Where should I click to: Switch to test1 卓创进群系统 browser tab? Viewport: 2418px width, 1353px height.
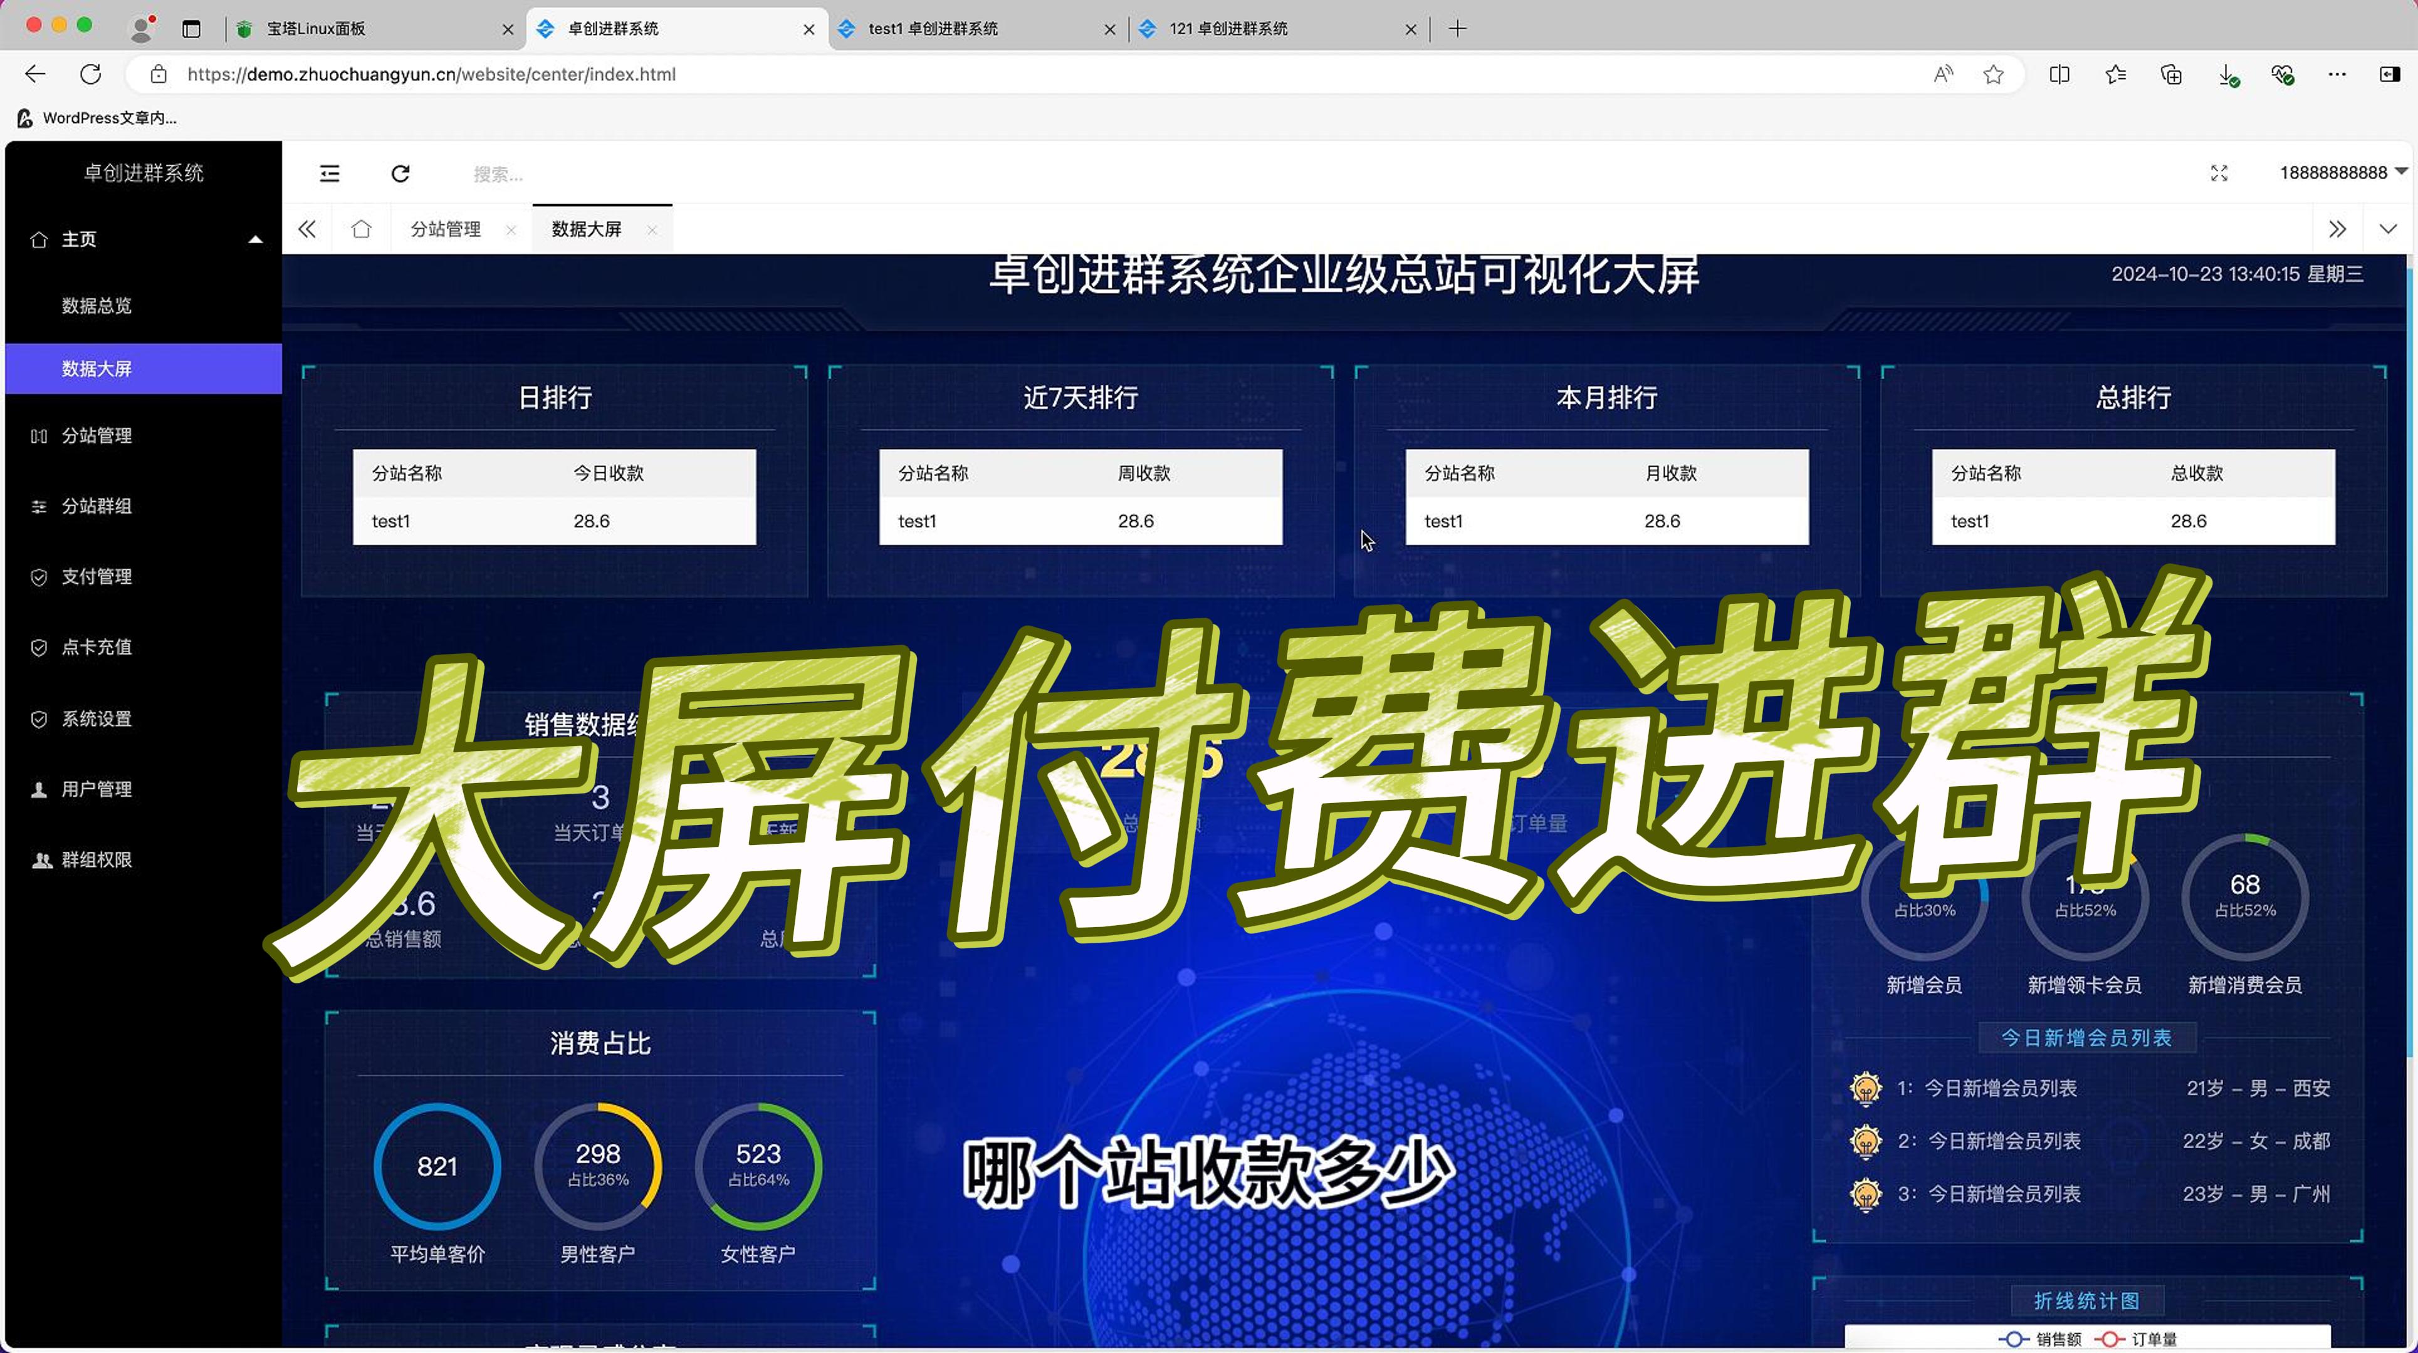point(976,29)
